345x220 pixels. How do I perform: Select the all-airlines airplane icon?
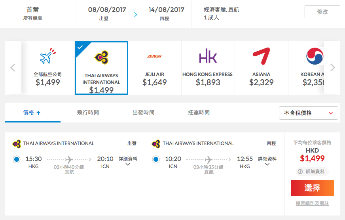click(47, 56)
